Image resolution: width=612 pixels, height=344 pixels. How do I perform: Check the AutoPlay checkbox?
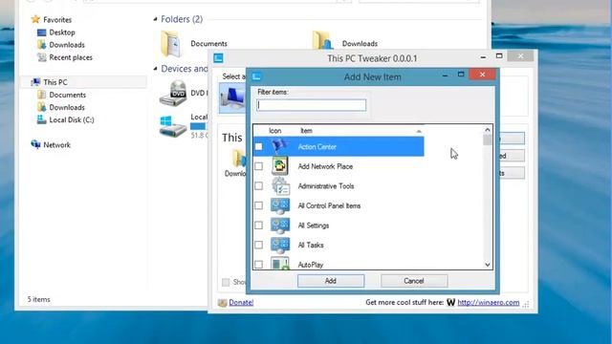[258, 265]
